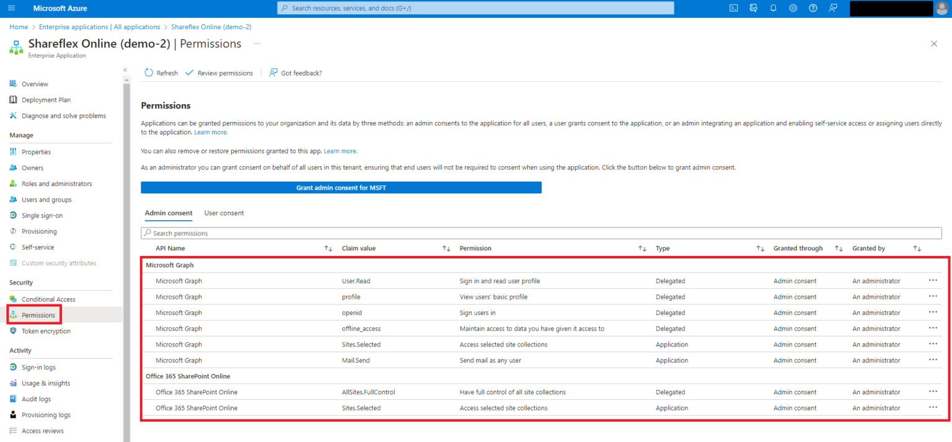Select Conditional Access in the sidebar

[48, 299]
